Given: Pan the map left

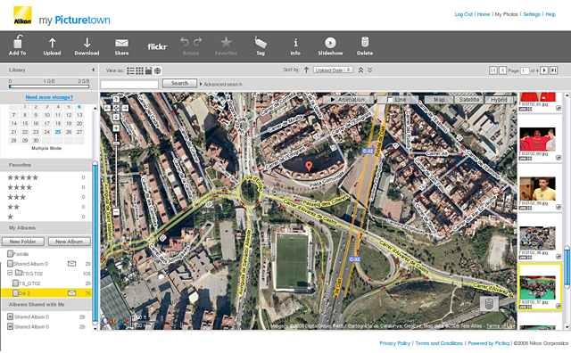Looking at the screenshot, I should (x=107, y=108).
